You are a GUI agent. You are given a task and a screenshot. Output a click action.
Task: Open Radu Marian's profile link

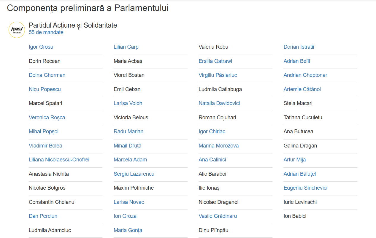click(x=128, y=131)
